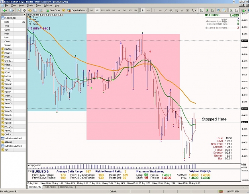Select the arrow Cursor tool

click(x=143, y=10)
